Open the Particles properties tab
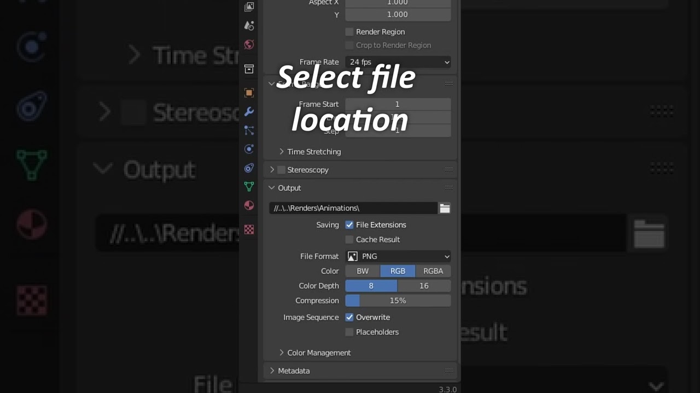Screen dimensions: 700x393 tap(249, 130)
